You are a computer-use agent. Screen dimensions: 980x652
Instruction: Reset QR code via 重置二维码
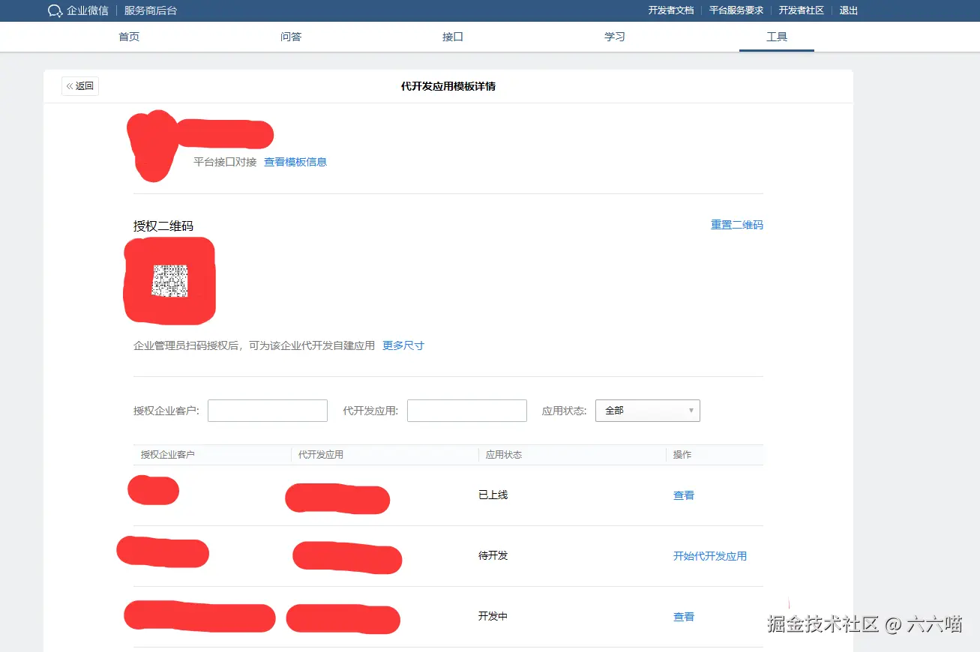737,225
